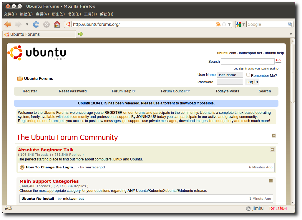Open the 历史(S) menu

(58, 14)
